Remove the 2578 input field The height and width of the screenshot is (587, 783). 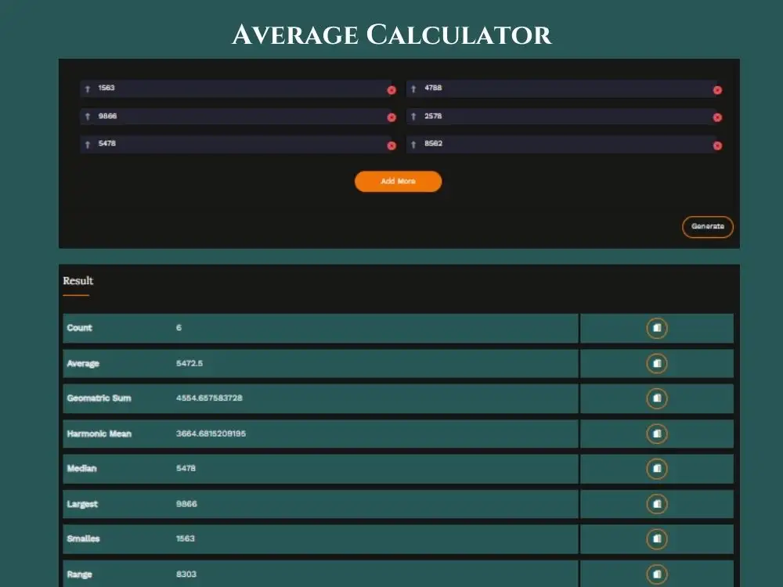[717, 117]
